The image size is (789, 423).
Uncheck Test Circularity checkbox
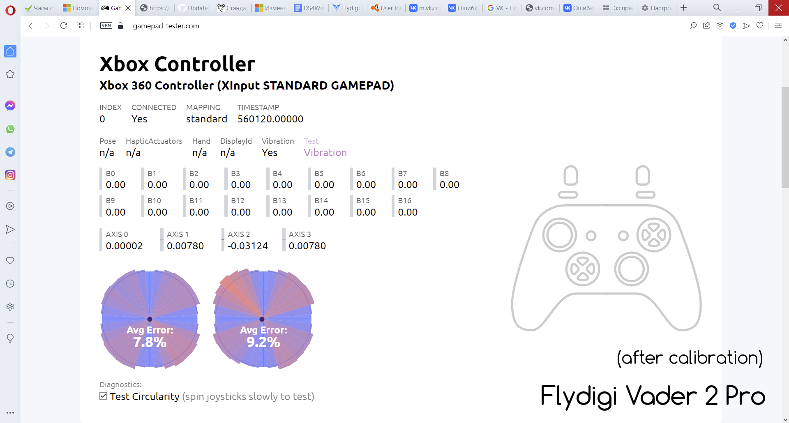[x=104, y=396]
